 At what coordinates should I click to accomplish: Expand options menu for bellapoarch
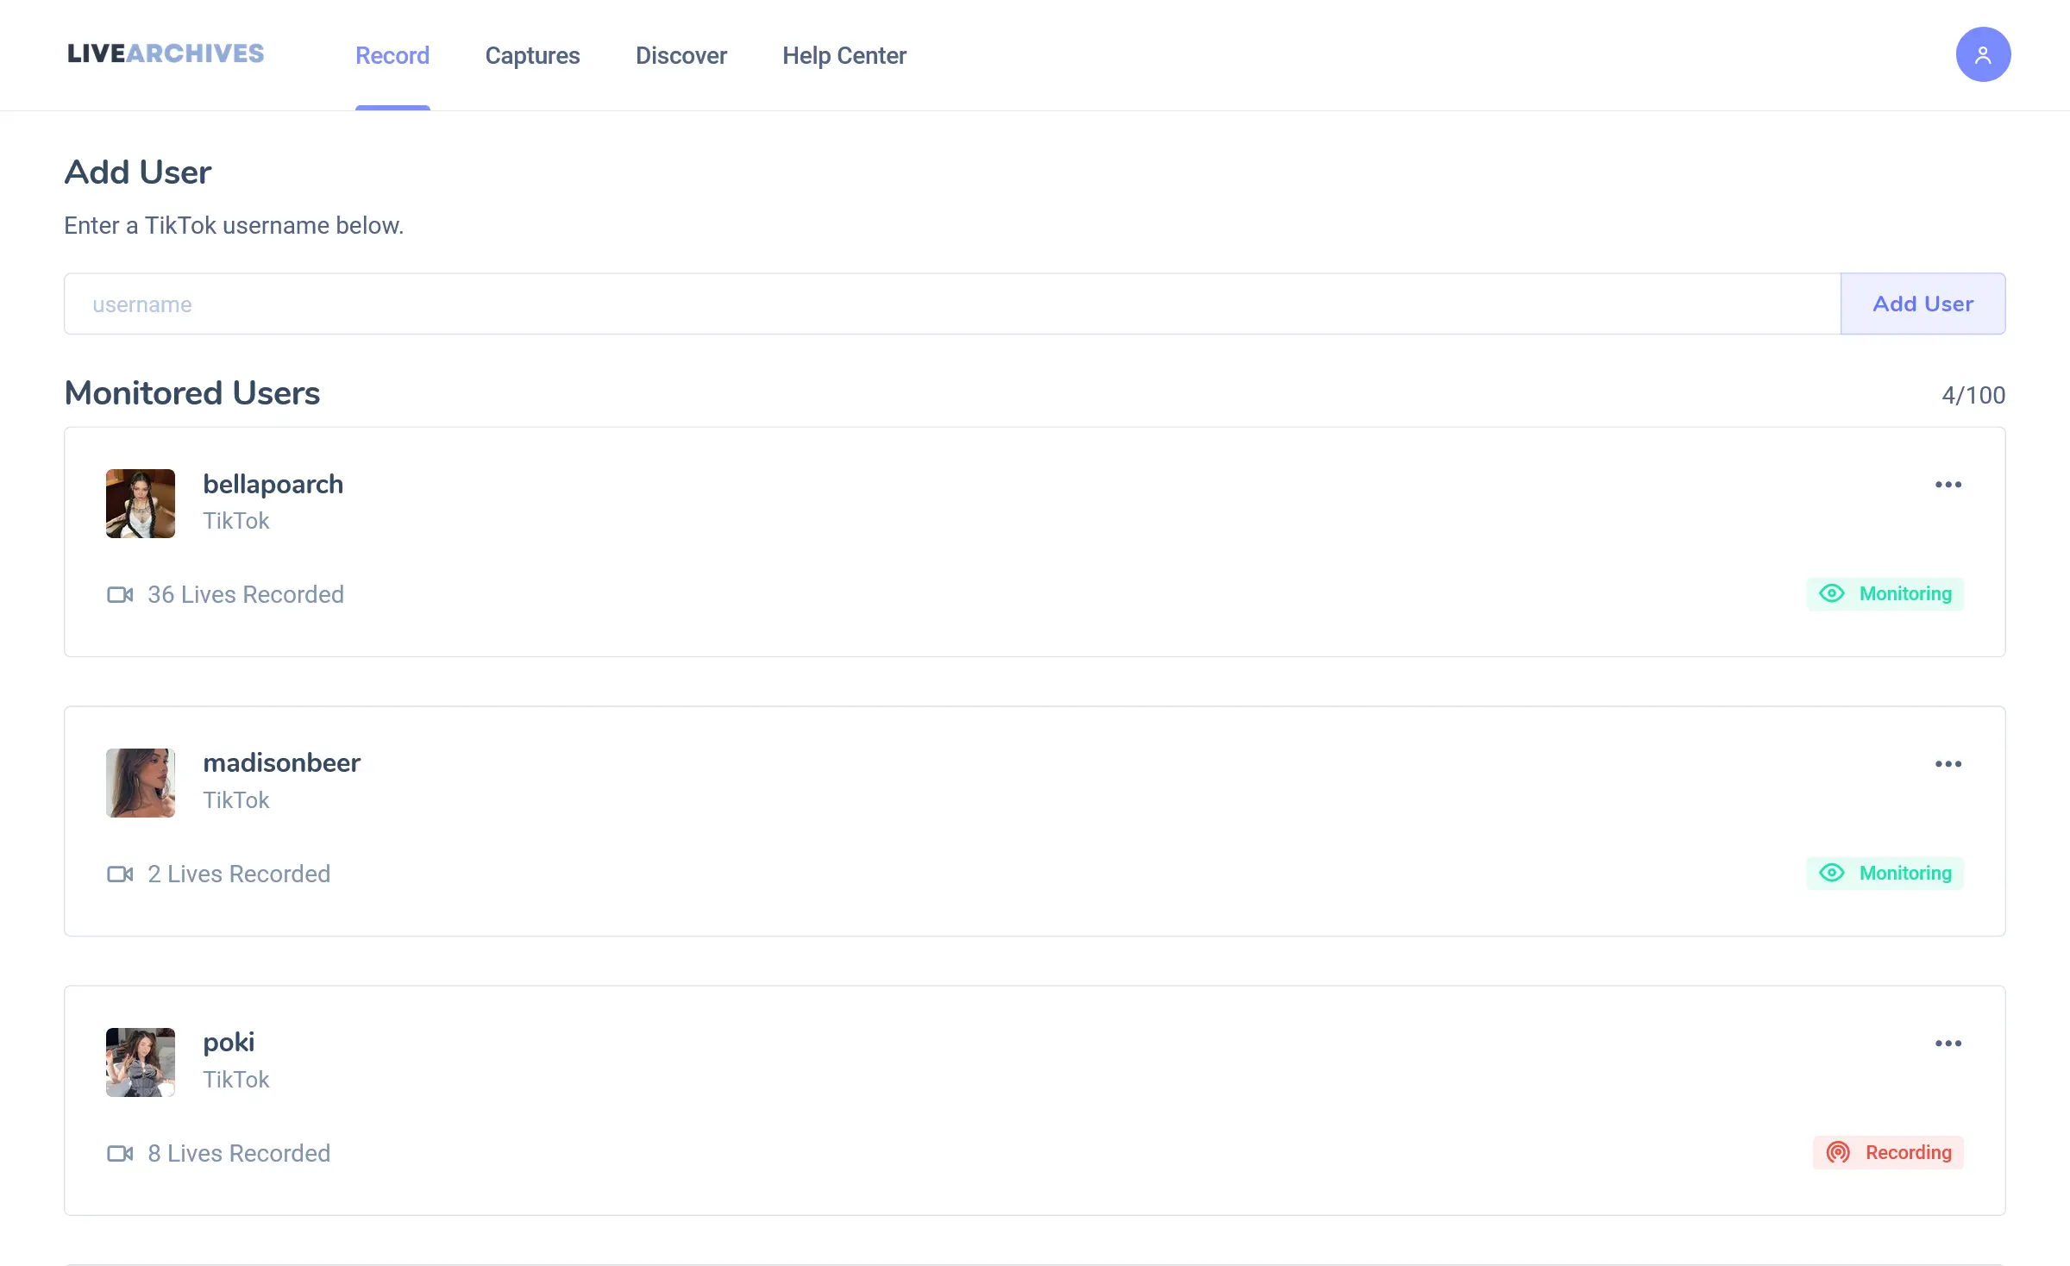coord(1948,486)
